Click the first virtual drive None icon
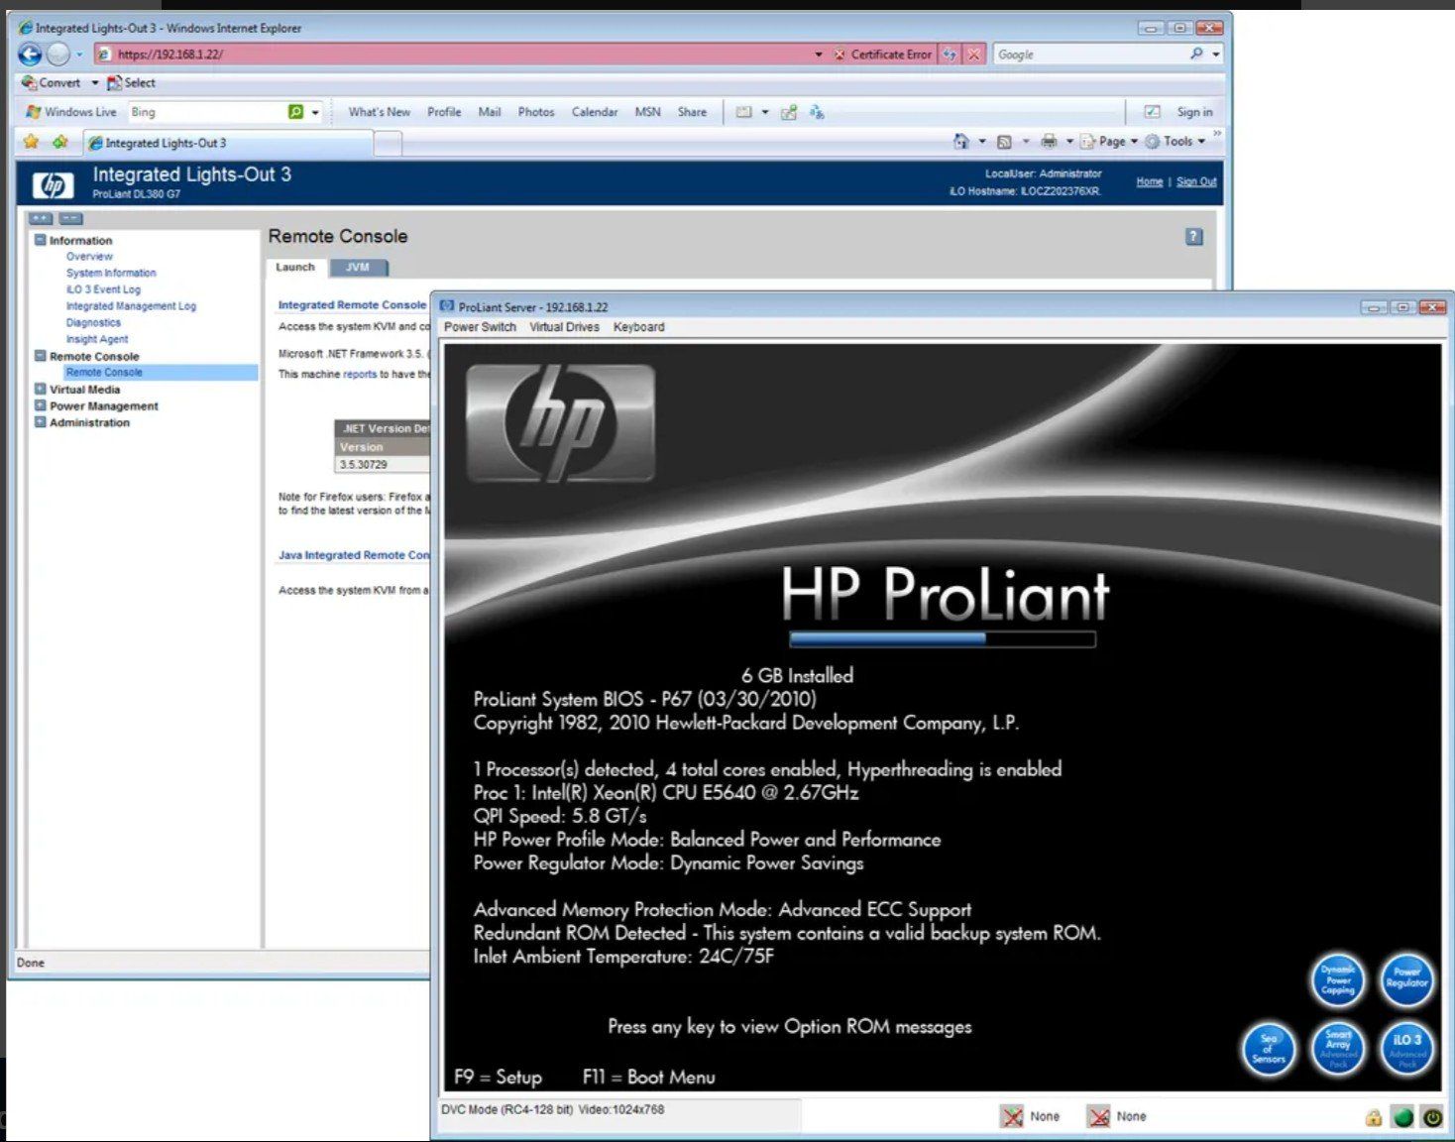 pos(1012,1117)
